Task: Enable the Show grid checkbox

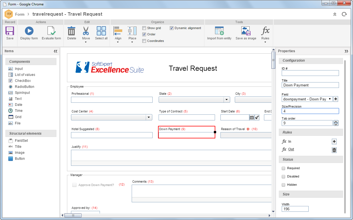Action: (144, 28)
